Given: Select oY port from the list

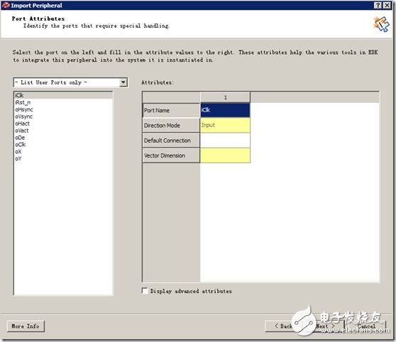Looking at the screenshot, I should [63, 159].
